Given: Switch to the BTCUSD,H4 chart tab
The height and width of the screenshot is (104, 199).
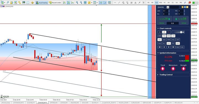Looking at the screenshot, I should click(179, 103).
